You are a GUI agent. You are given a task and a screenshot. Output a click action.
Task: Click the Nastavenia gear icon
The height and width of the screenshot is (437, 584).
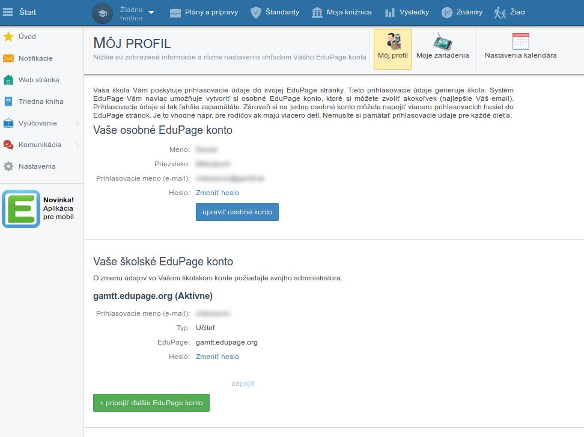tap(8, 166)
